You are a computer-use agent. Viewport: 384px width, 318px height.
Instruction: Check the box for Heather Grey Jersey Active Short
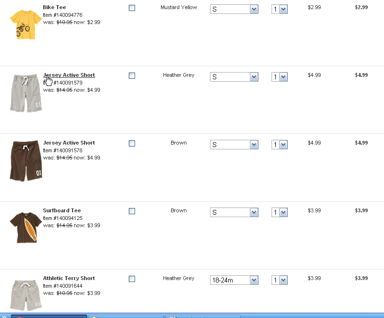point(132,76)
